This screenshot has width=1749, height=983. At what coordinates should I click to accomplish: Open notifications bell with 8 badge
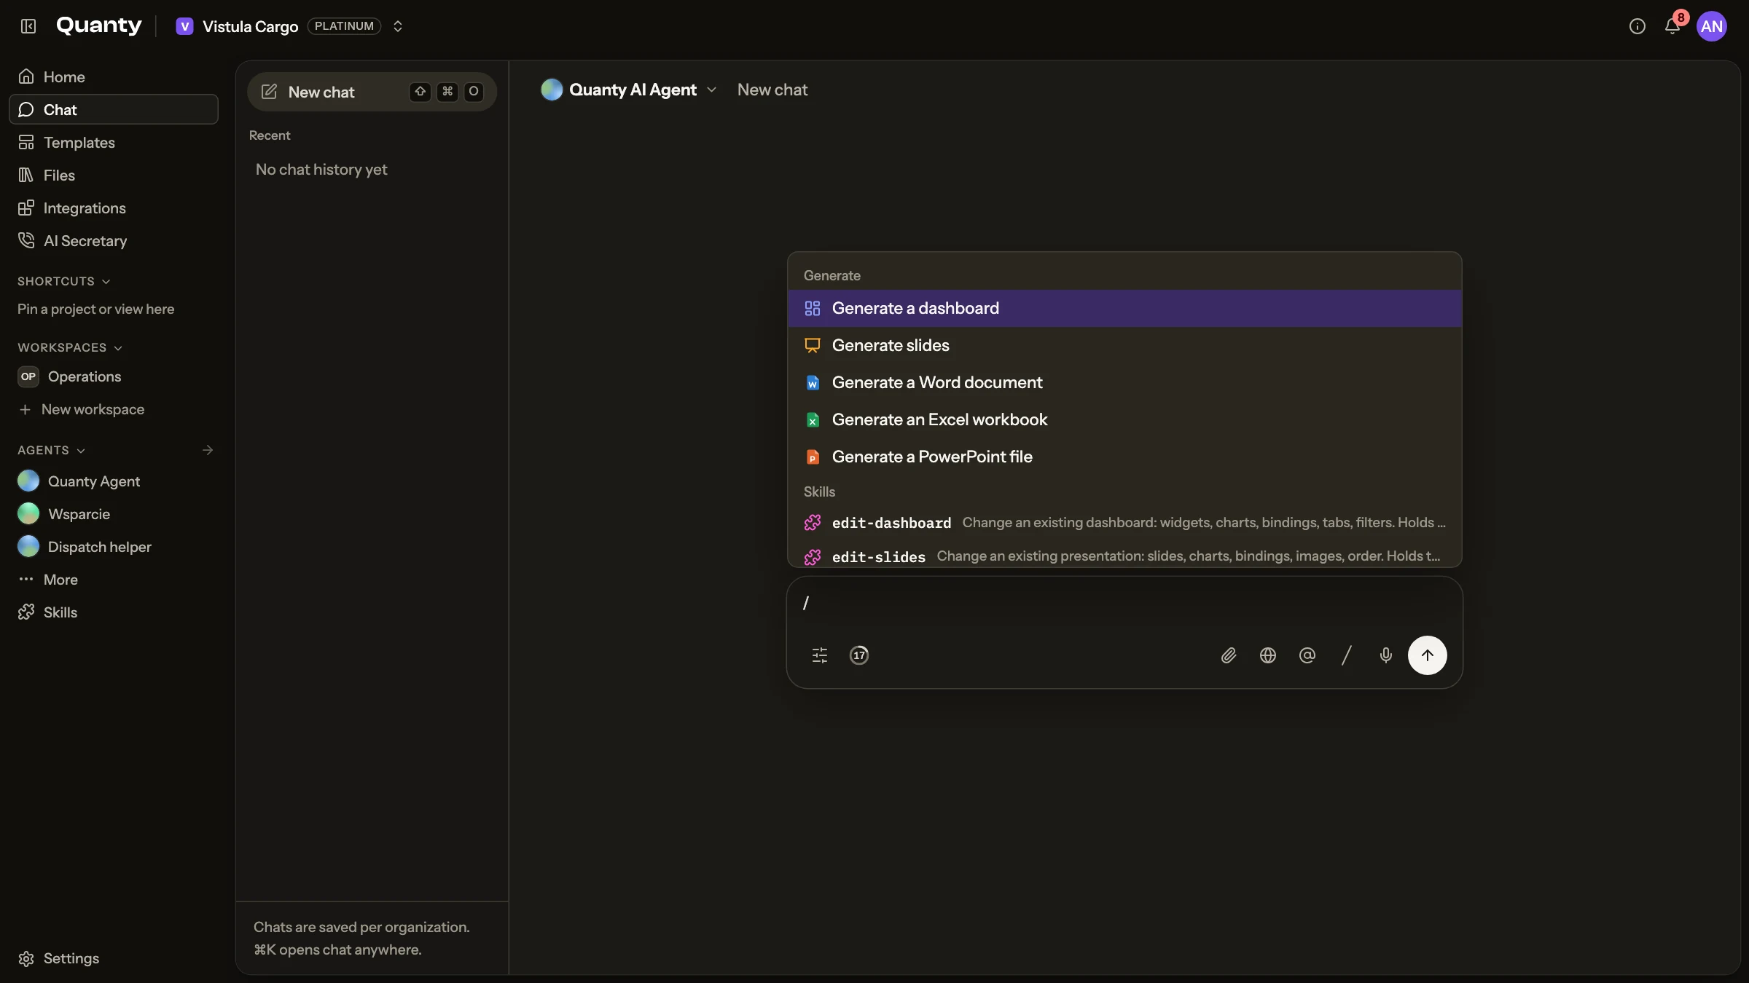(1672, 26)
